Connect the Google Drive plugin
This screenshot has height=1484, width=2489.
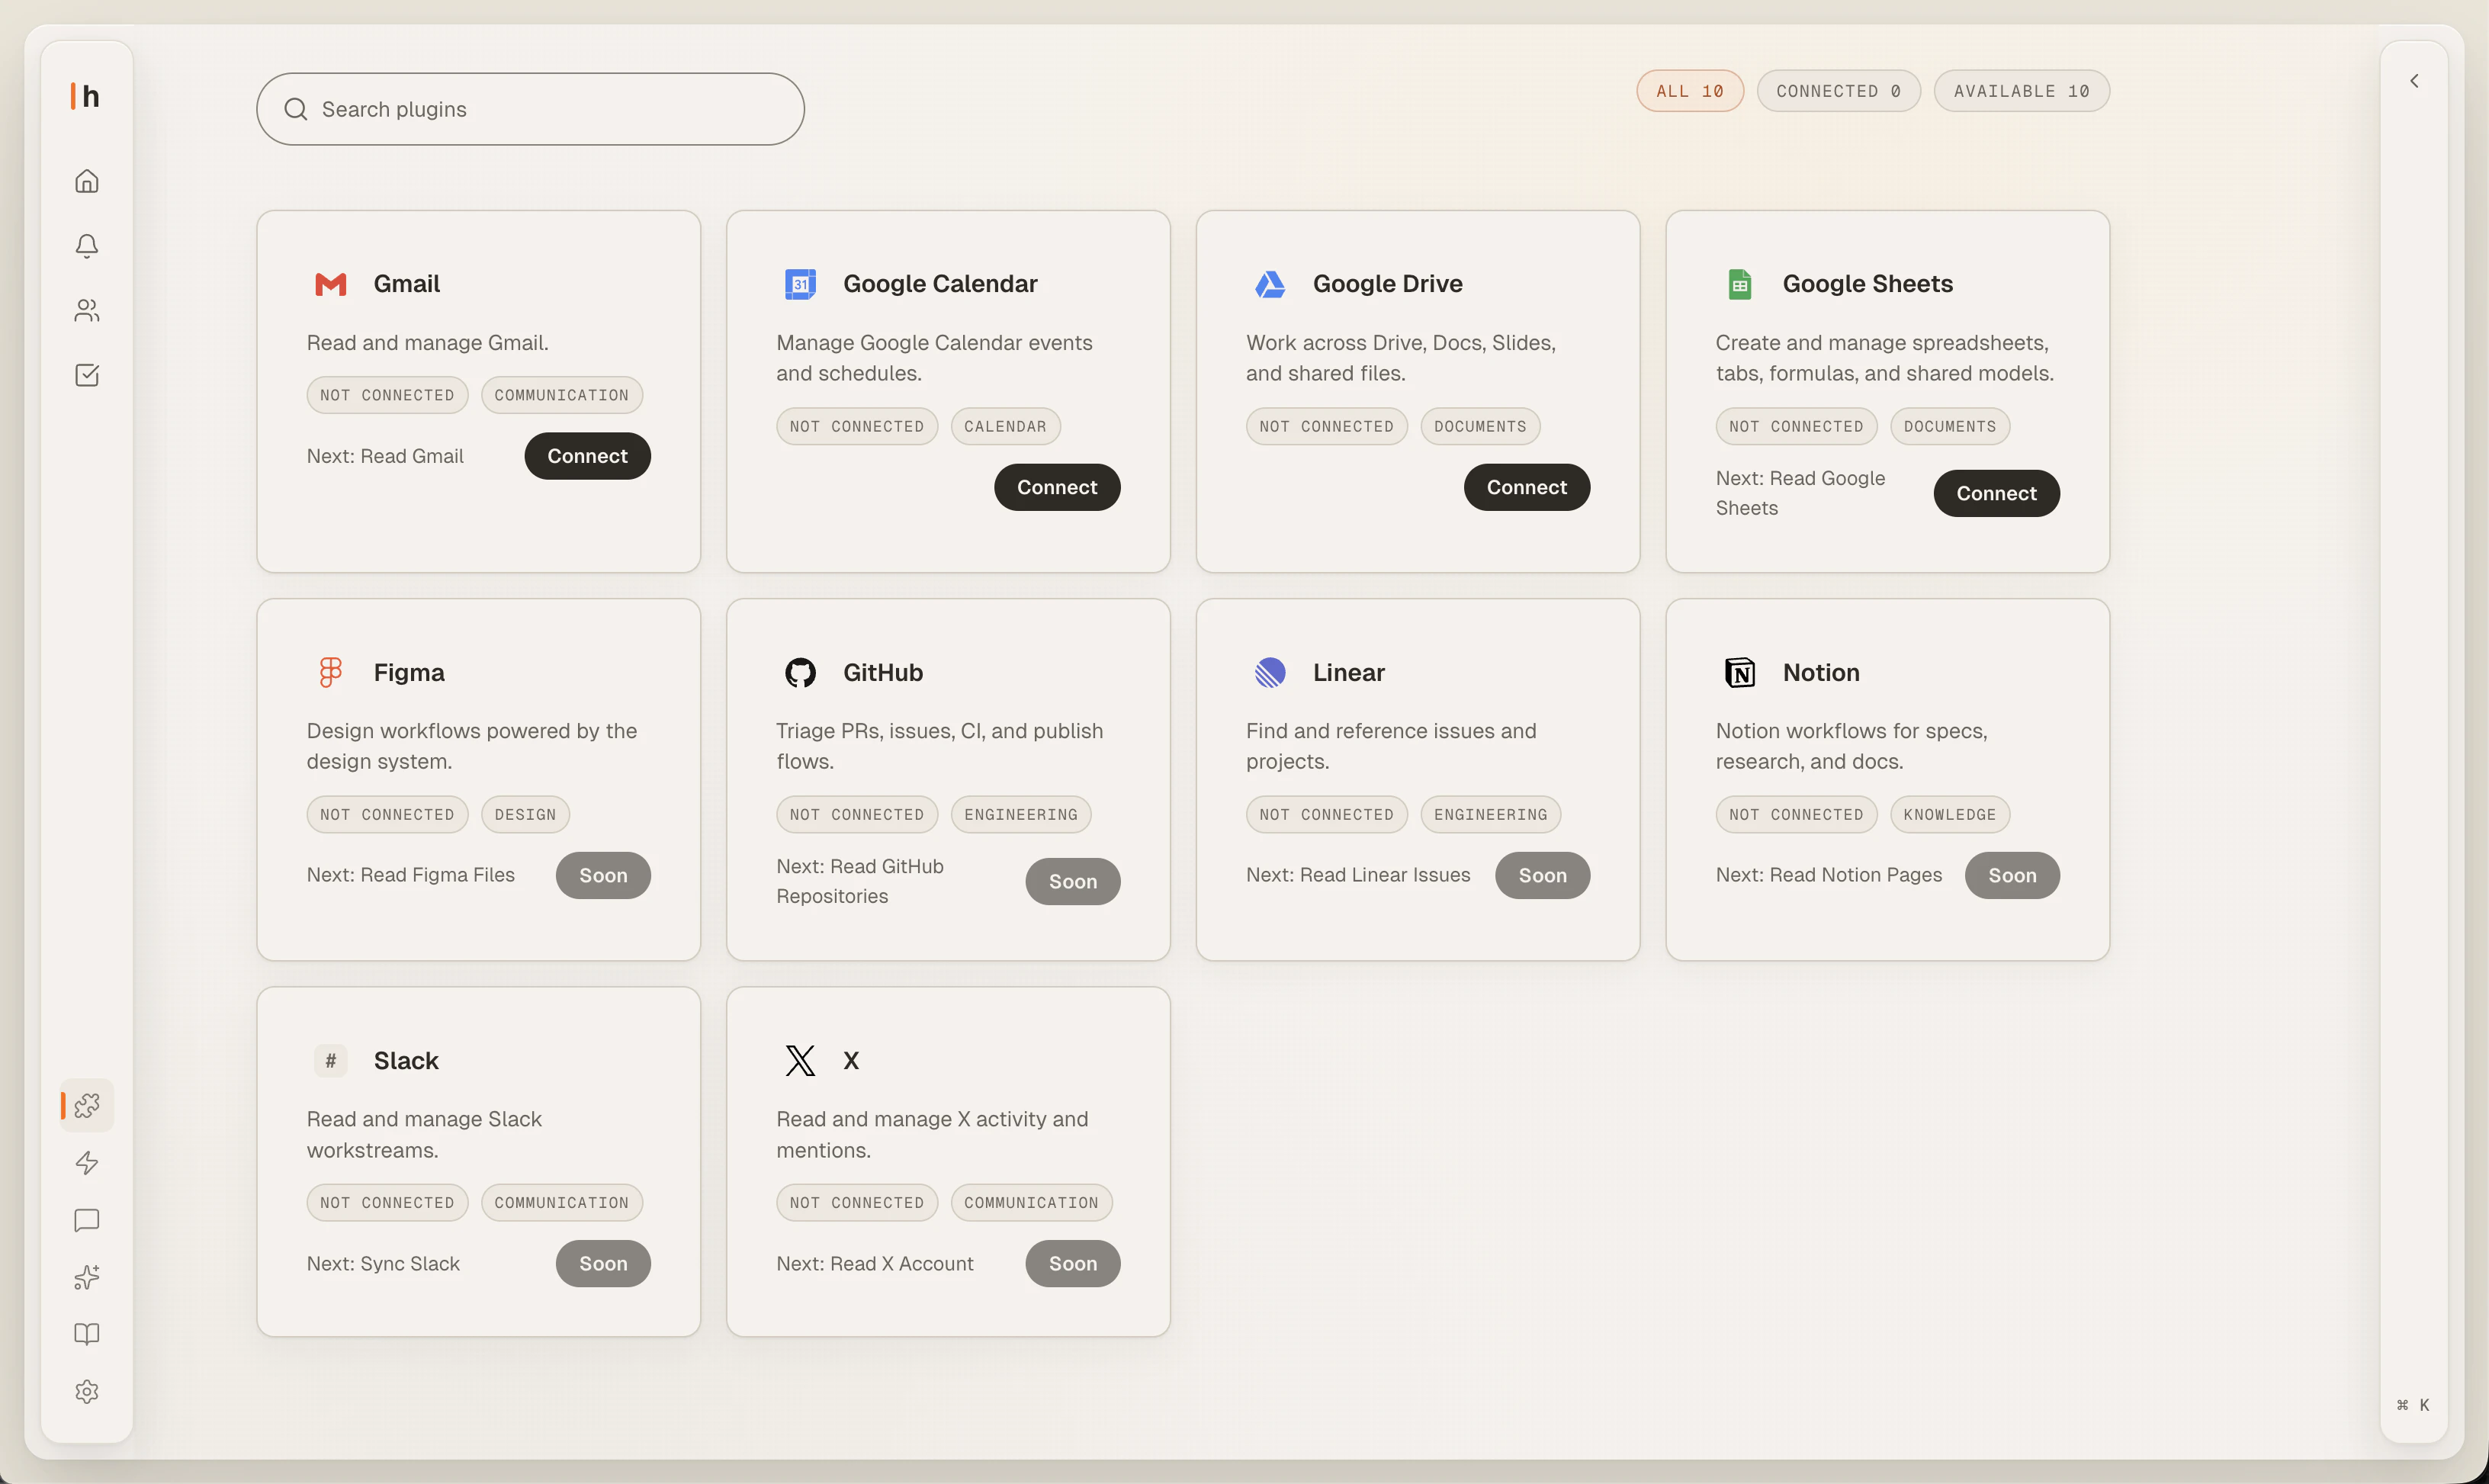coord(1527,487)
